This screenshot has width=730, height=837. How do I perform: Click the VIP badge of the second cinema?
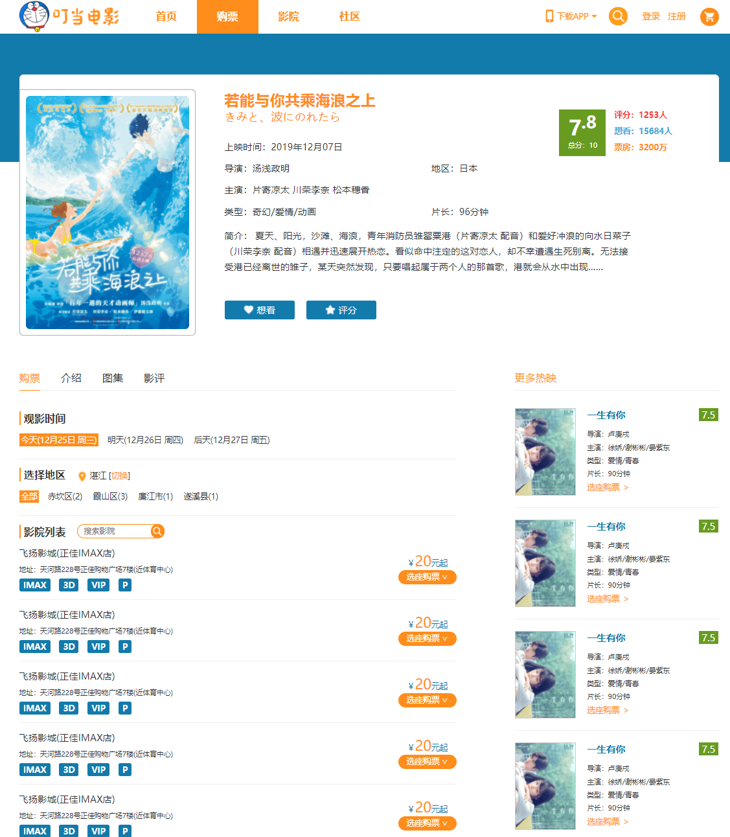coord(98,647)
